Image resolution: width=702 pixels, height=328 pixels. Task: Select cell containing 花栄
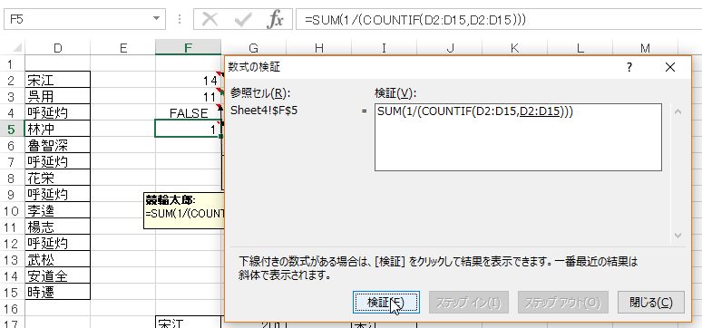pos(58,178)
